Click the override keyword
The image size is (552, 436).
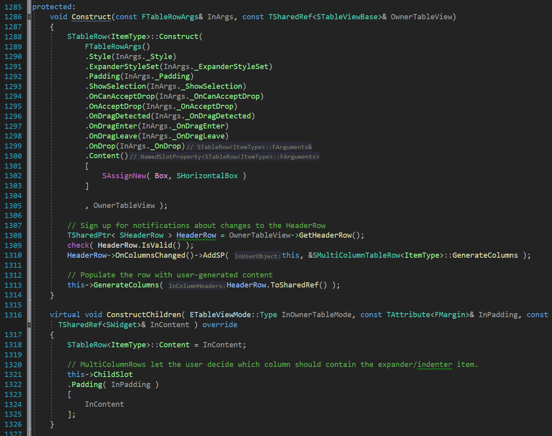pos(220,325)
